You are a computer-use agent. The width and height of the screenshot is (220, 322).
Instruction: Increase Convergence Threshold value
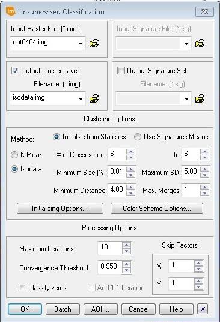coord(126,264)
